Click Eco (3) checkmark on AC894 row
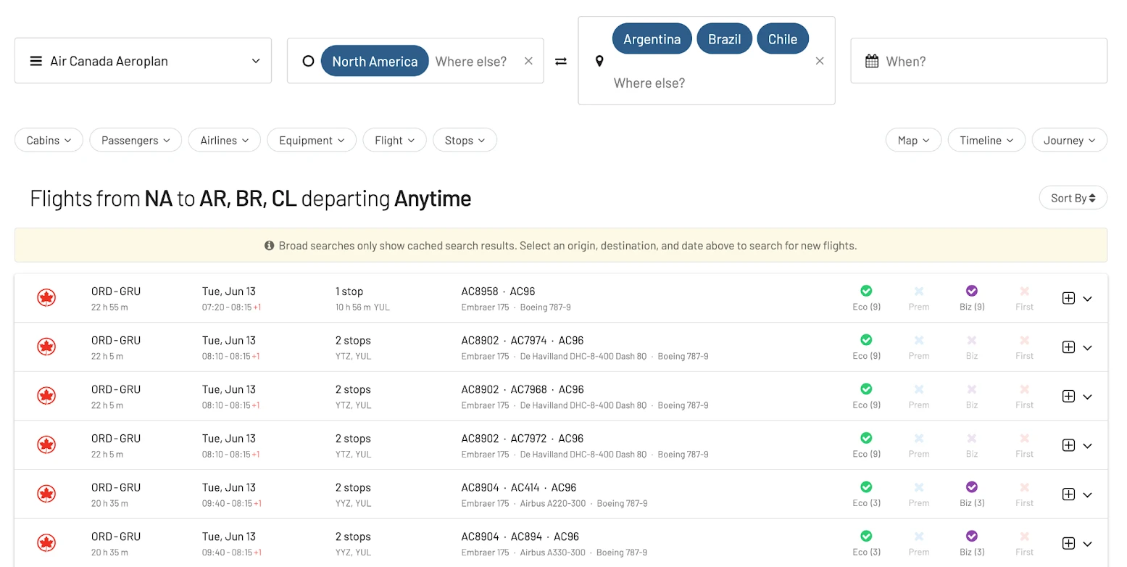This screenshot has width=1127, height=567. 866,537
